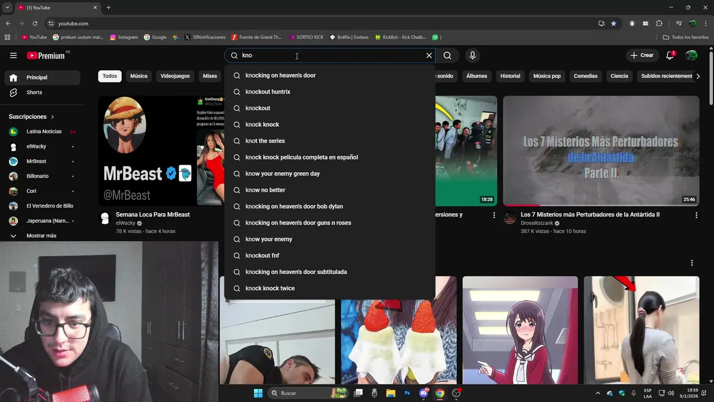This screenshot has height=402, width=714.
Task: Open the Chrome extensions puzzle icon
Action: (x=659, y=23)
